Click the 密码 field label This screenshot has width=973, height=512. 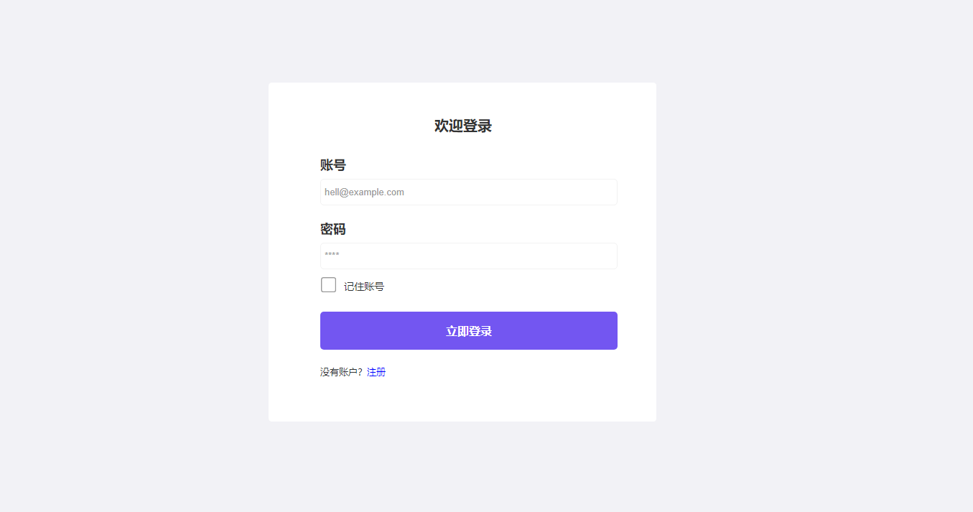333,229
